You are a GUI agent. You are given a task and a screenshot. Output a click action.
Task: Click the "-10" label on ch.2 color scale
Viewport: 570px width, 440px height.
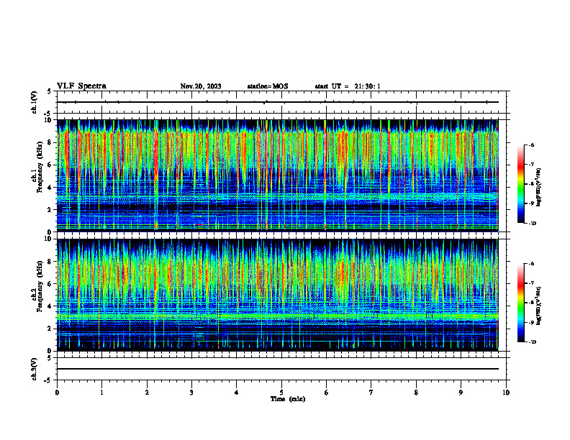click(x=533, y=342)
